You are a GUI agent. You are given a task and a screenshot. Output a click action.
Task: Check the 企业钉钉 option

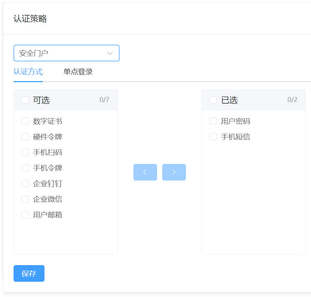[25, 183]
